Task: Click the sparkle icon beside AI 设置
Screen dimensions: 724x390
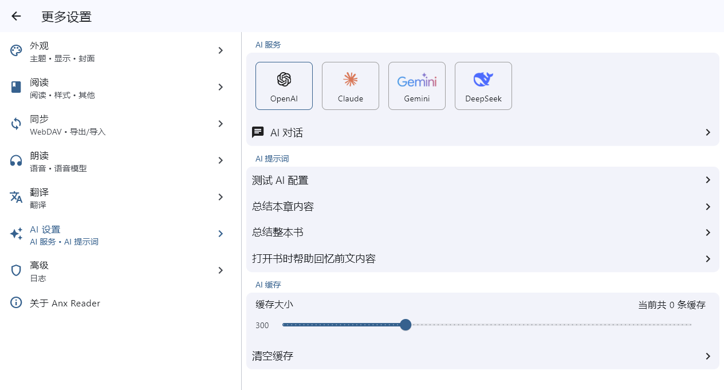Action: 16,234
